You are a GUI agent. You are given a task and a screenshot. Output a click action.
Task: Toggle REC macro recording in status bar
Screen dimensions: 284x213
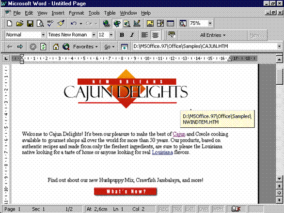[164, 209]
